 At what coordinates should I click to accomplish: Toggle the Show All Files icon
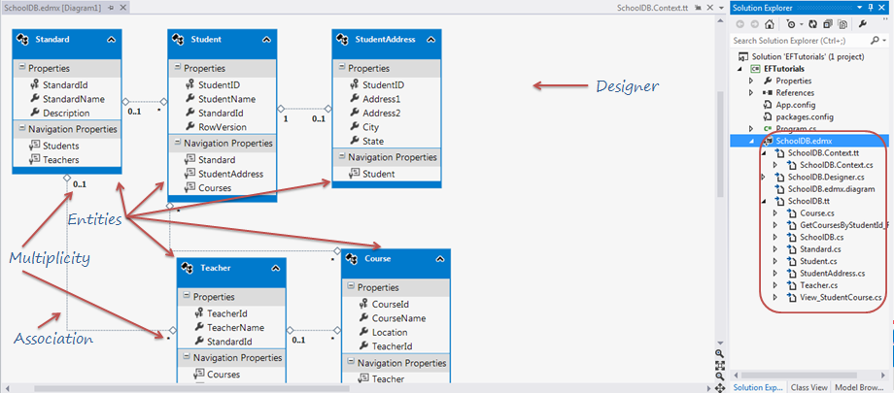tap(842, 24)
